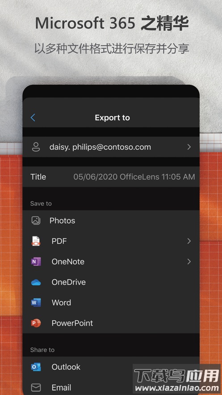Click the account person icon
This screenshot has width=222, height=395.
click(x=36, y=147)
